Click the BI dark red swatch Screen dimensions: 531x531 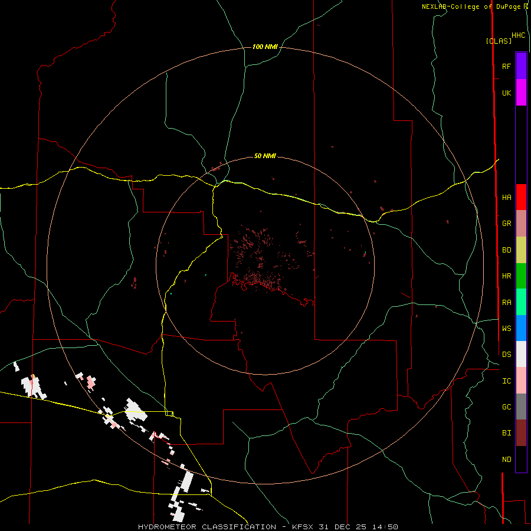tap(521, 433)
